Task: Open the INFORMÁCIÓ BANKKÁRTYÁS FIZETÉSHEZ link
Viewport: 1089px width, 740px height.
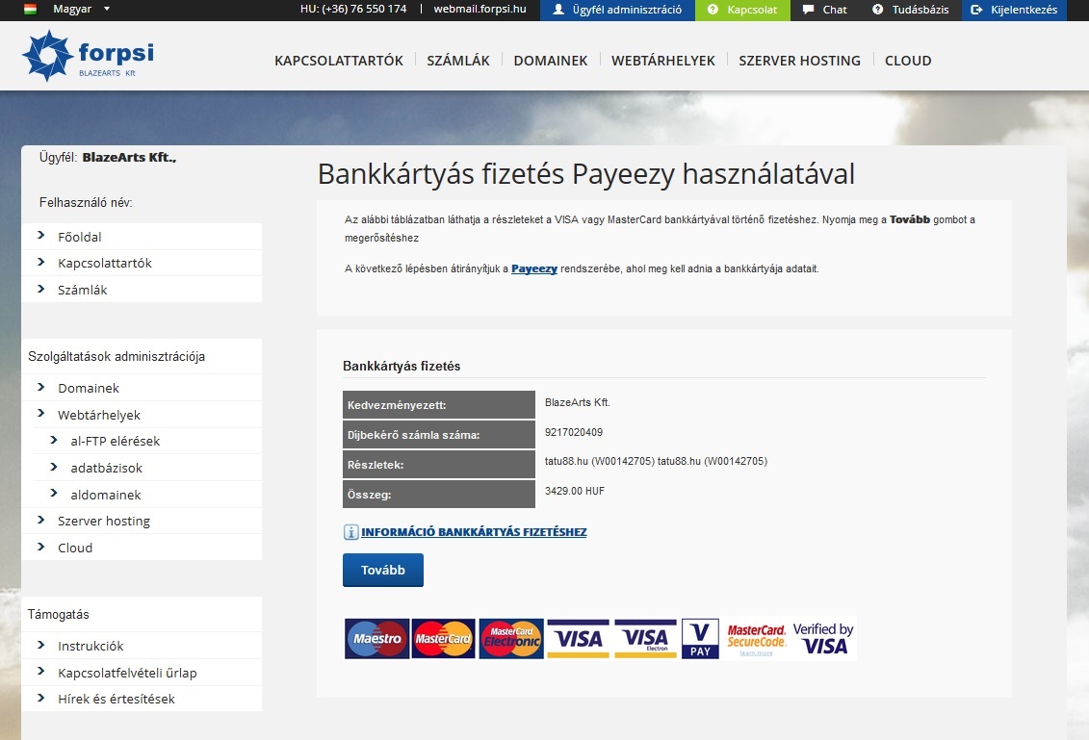Action: [474, 532]
